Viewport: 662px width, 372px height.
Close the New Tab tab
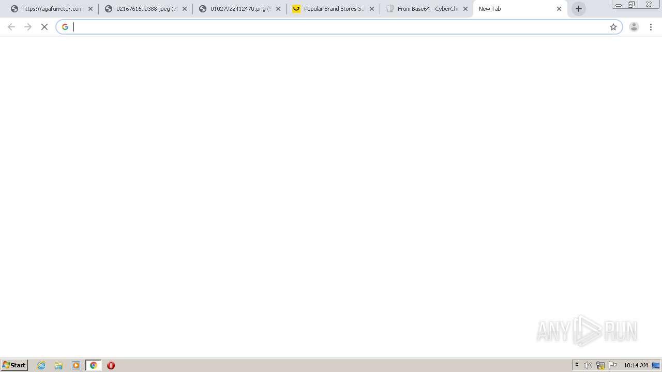point(559,9)
